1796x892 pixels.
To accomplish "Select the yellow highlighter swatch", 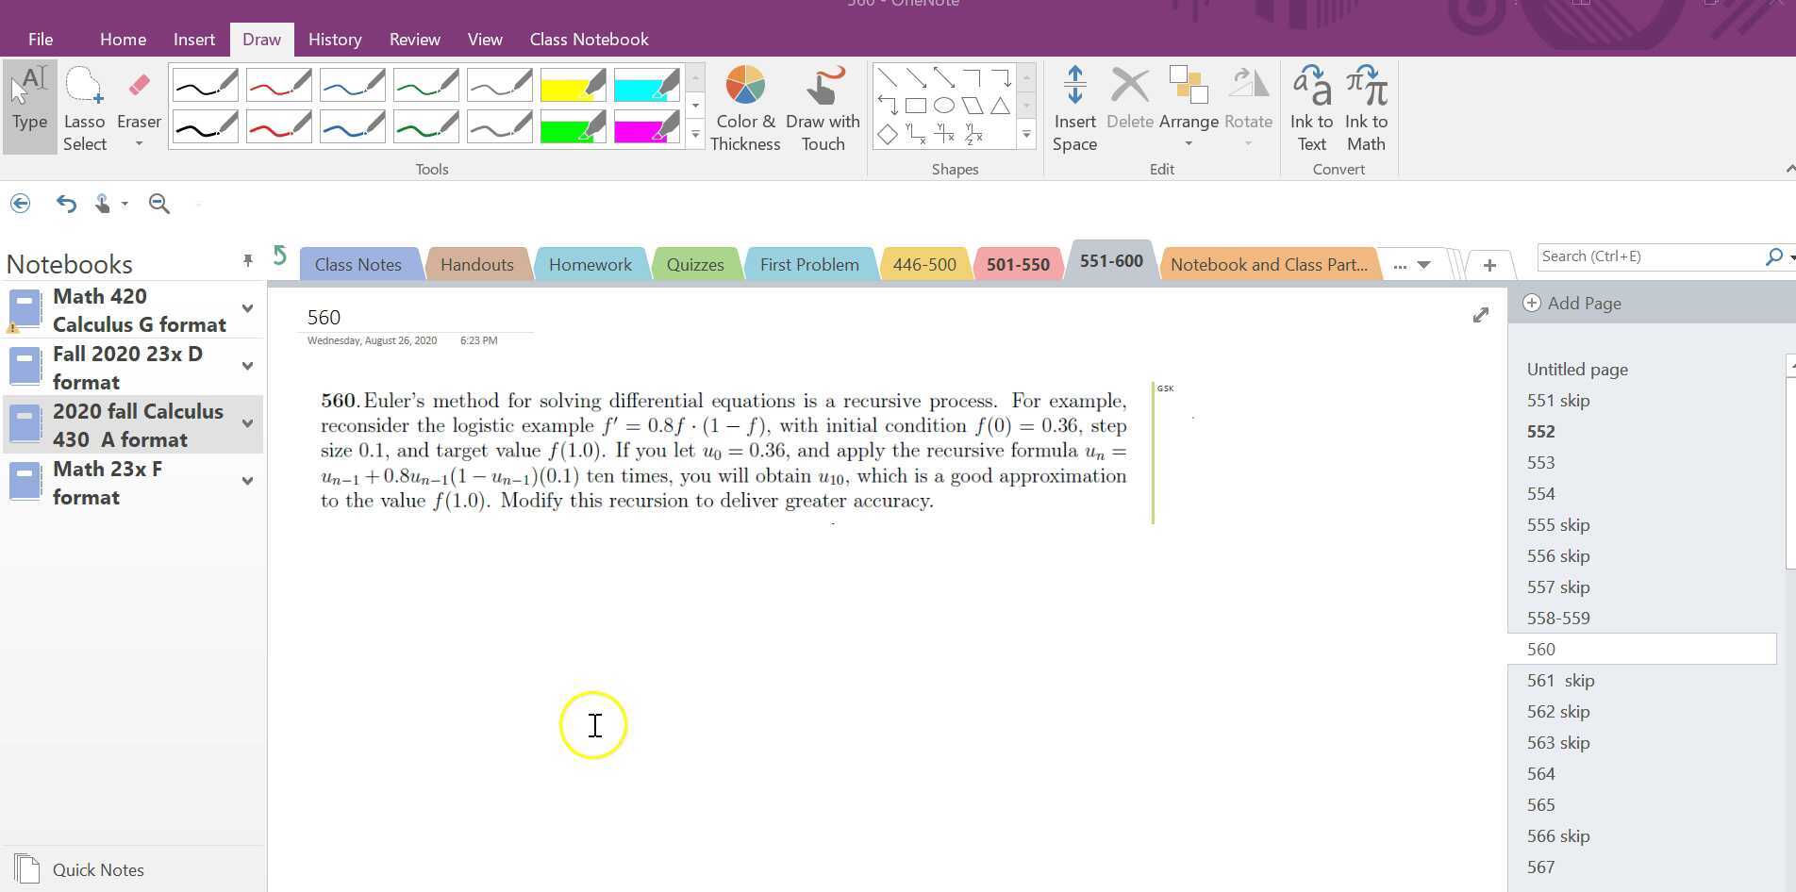I will [572, 84].
